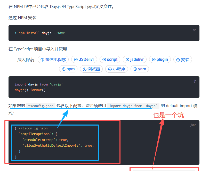
Task: Open the 小程序 tag link
Action: coord(117,69)
